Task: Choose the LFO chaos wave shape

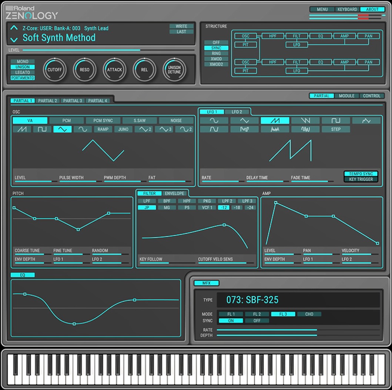Action: (x=275, y=129)
